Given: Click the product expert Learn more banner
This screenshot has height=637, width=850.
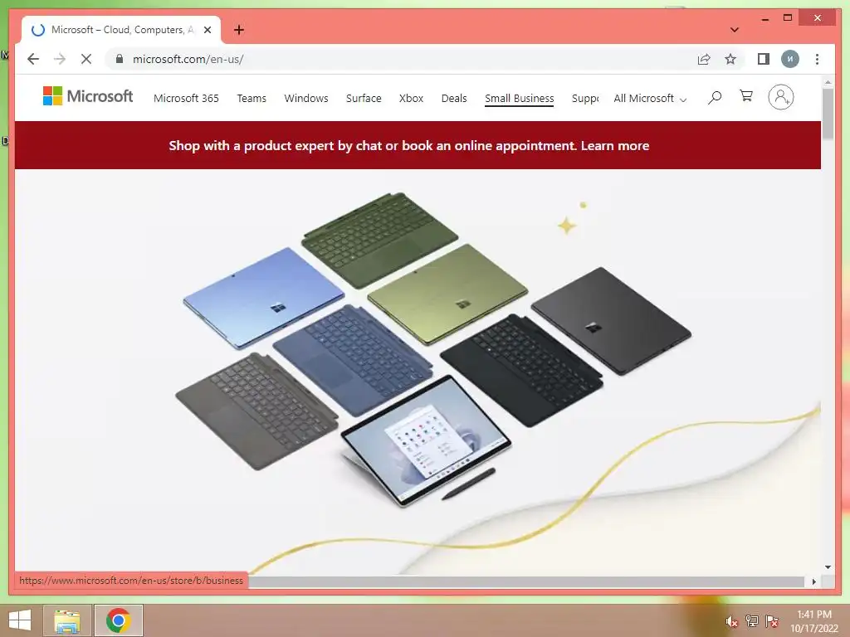Looking at the screenshot, I should pos(408,145).
